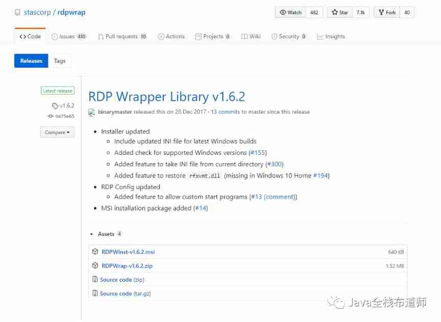Click the commit icon beside the hash
Image resolution: width=441 pixels, height=322 pixels.
click(x=51, y=116)
